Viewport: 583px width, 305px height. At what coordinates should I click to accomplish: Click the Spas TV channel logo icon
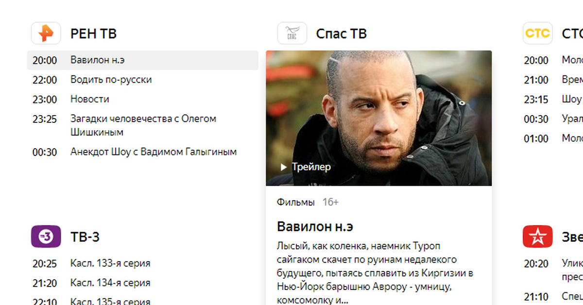292,33
